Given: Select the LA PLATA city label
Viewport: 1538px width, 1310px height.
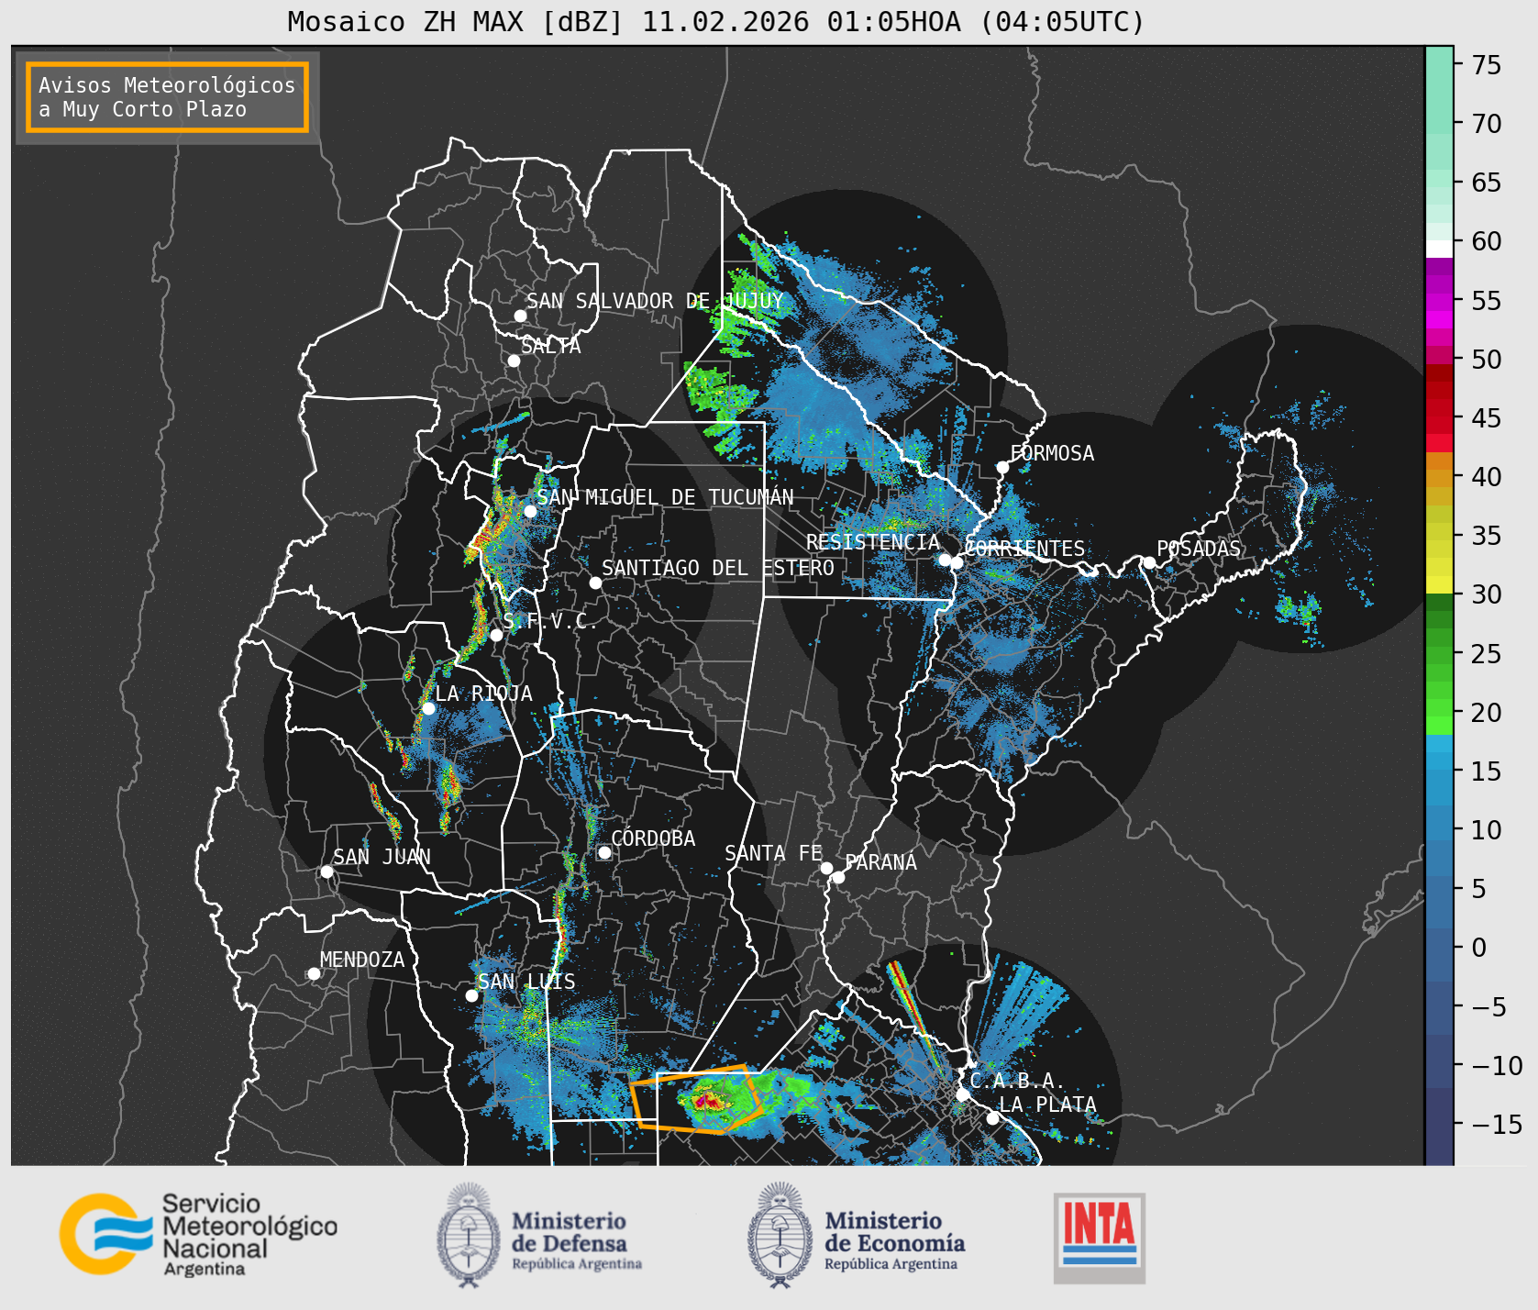Looking at the screenshot, I should point(1047,1105).
